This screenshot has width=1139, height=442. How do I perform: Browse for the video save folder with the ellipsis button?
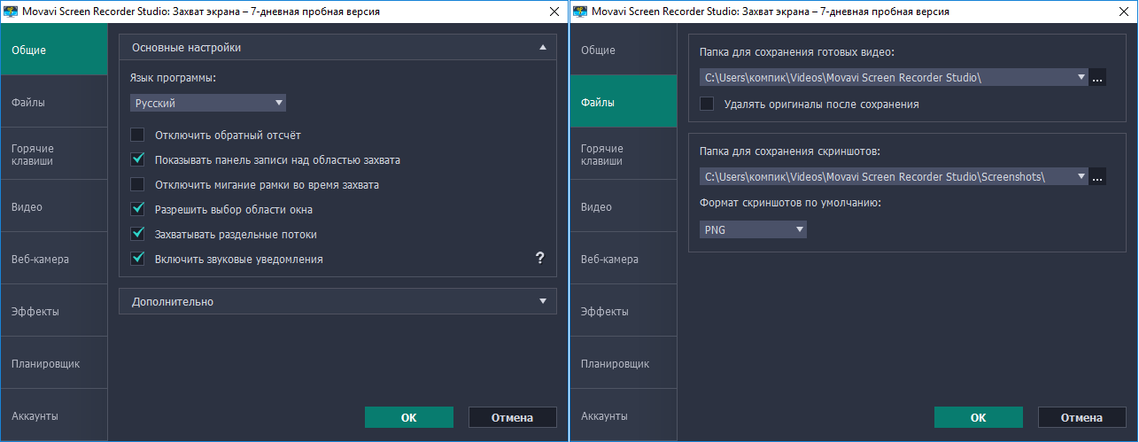pyautogui.click(x=1098, y=78)
